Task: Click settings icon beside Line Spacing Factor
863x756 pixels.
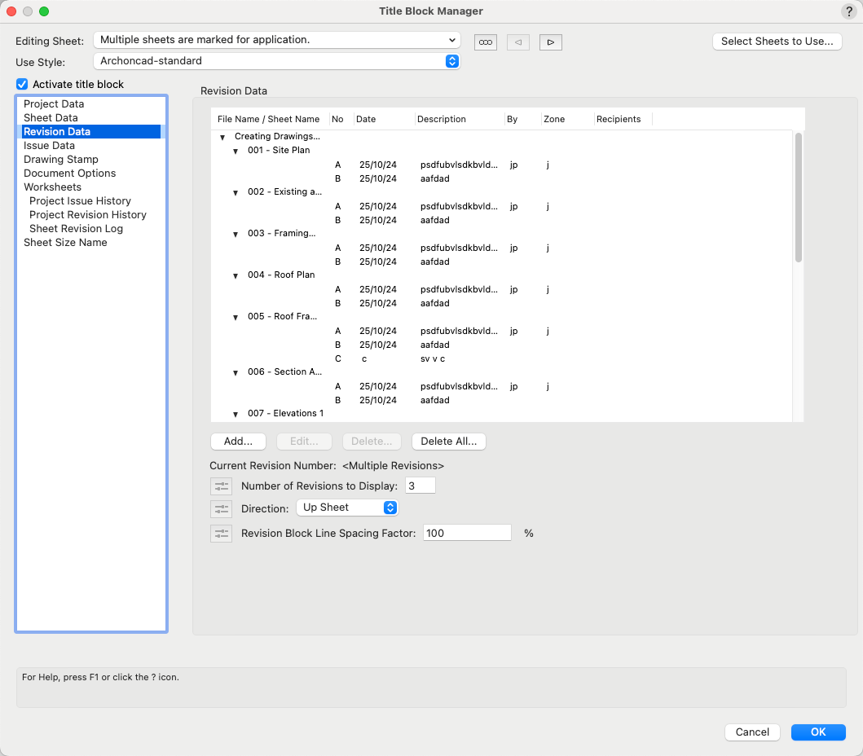Action: [221, 534]
